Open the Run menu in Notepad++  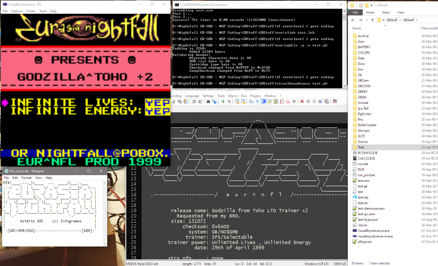[x=244, y=96]
